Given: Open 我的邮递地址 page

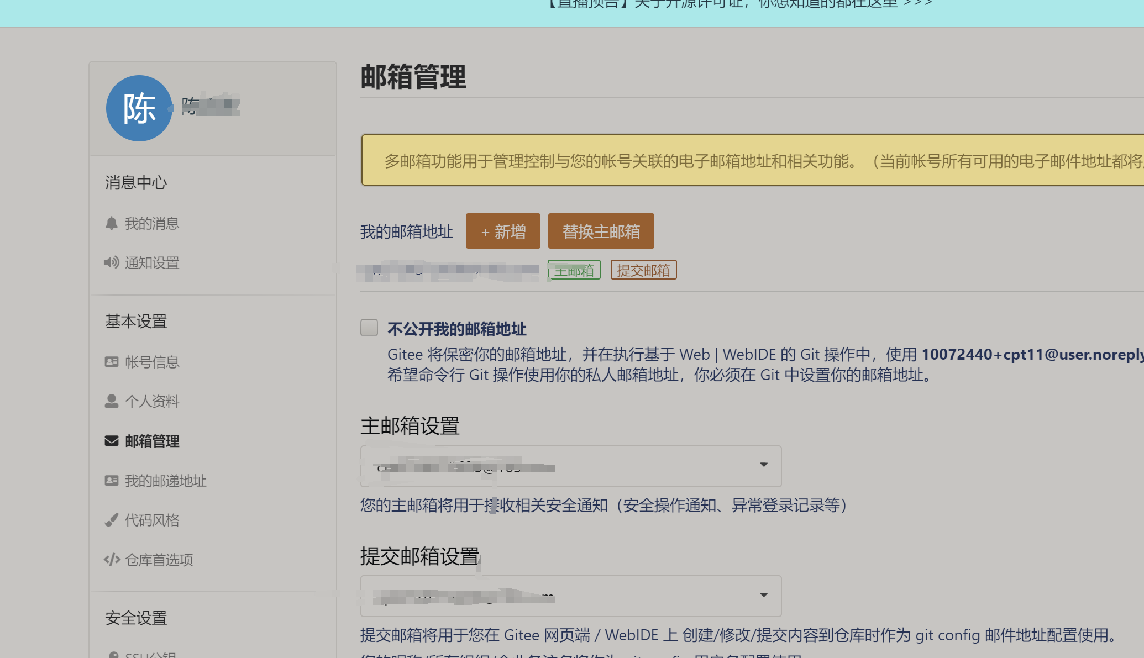Looking at the screenshot, I should [x=166, y=481].
